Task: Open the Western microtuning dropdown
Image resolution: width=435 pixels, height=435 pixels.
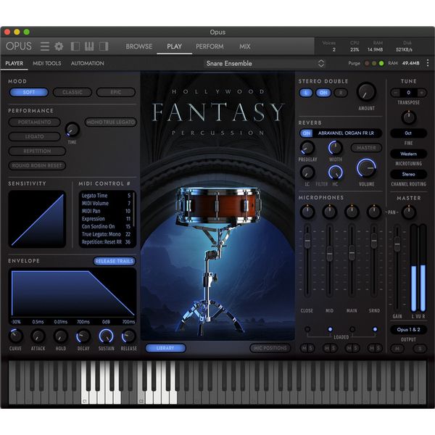Action: pyautogui.click(x=408, y=154)
